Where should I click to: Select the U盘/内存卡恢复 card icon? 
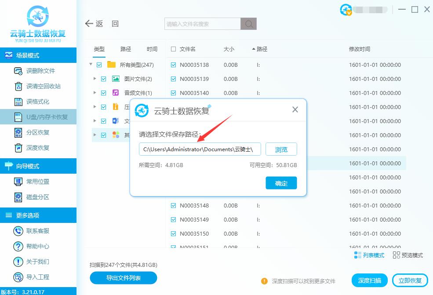[18, 117]
